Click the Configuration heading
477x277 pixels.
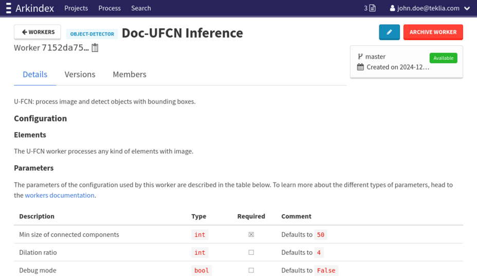41,118
